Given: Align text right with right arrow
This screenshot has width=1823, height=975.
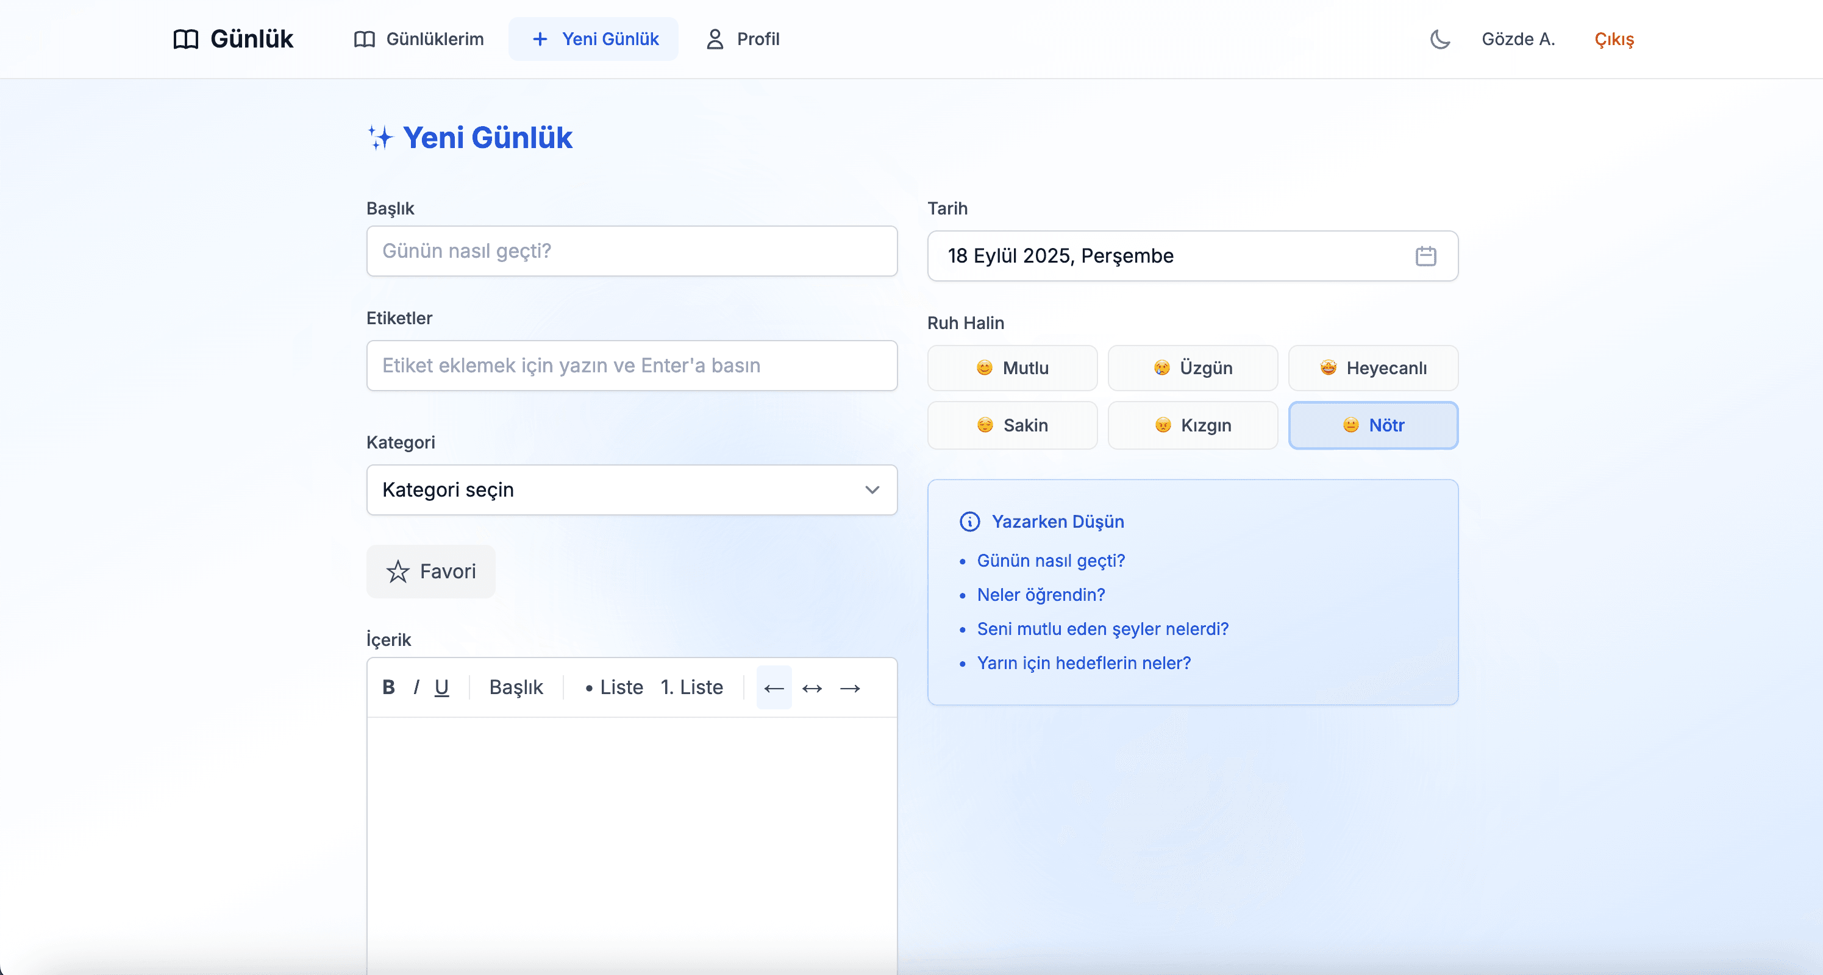Looking at the screenshot, I should [x=849, y=688].
